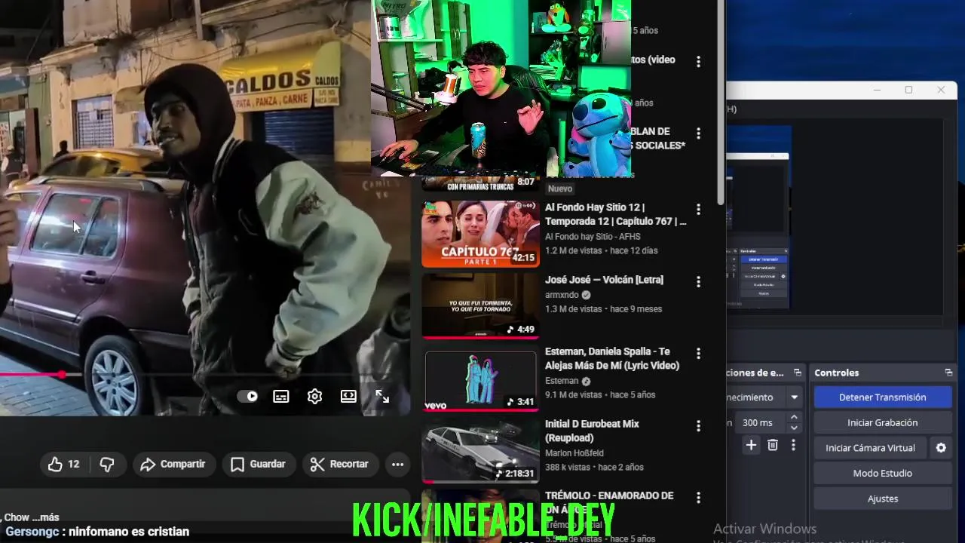Open José José — Volcán [Letra] title
Image resolution: width=965 pixels, height=543 pixels.
coord(604,280)
